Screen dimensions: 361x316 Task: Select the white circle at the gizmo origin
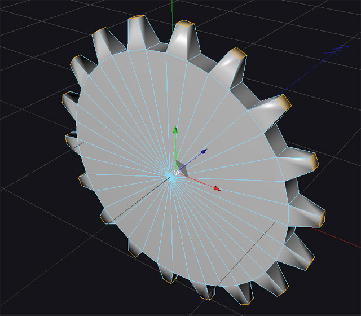point(175,172)
